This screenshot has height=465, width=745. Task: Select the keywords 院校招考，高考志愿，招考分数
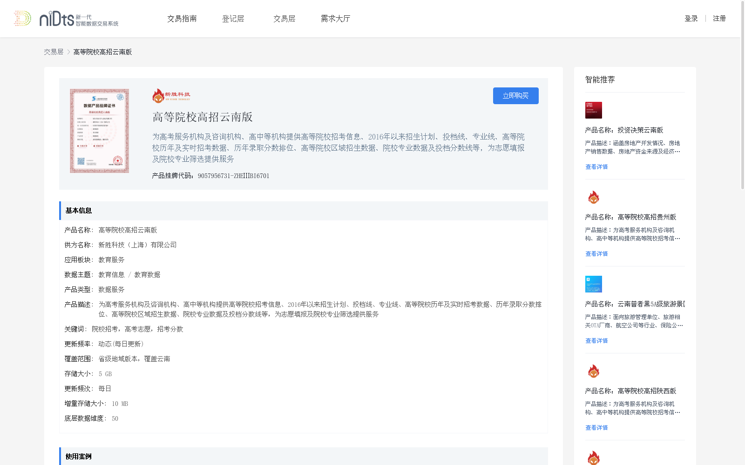tap(137, 329)
